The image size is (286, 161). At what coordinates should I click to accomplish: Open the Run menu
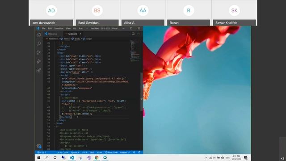click(x=80, y=29)
